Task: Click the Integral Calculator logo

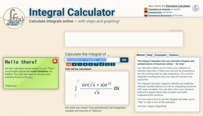Action: tap(14, 18)
